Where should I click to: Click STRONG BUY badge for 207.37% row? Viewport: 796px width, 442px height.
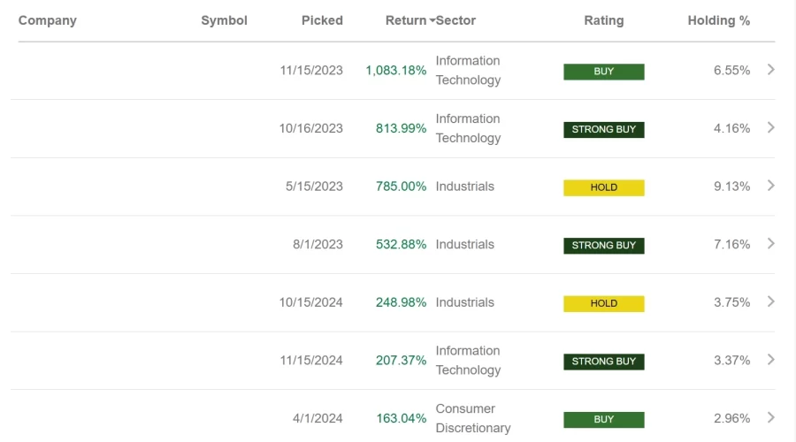coord(603,361)
